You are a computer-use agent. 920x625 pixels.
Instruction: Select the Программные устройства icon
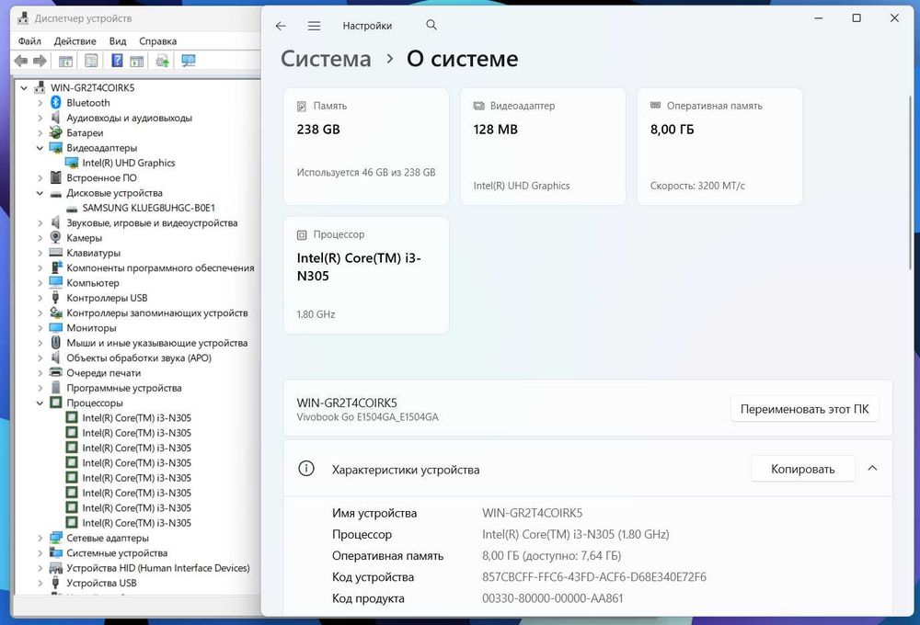[x=56, y=388]
